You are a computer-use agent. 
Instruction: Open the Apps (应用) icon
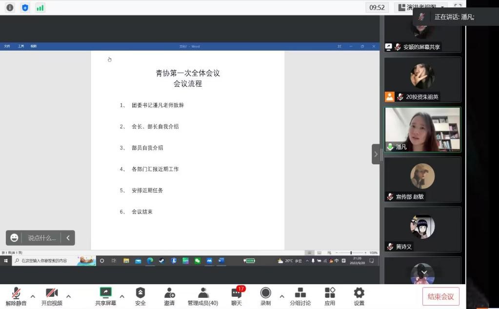click(330, 296)
